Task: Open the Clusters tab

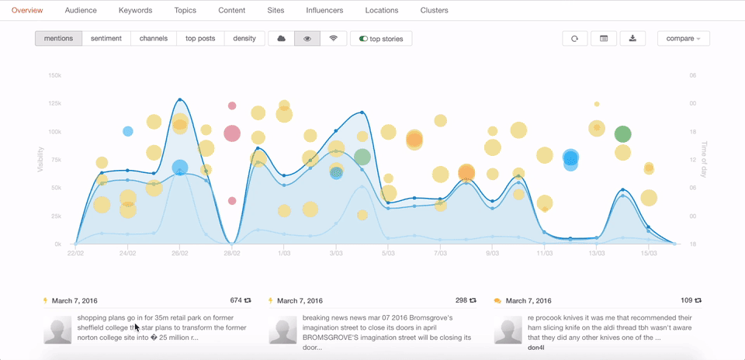Action: click(434, 11)
